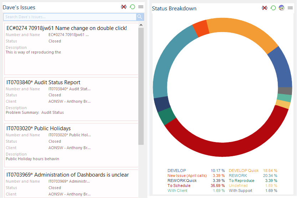297x198 pixels.
Task: Clear filter icon in Status Breakdown panel
Action: pos(265,8)
